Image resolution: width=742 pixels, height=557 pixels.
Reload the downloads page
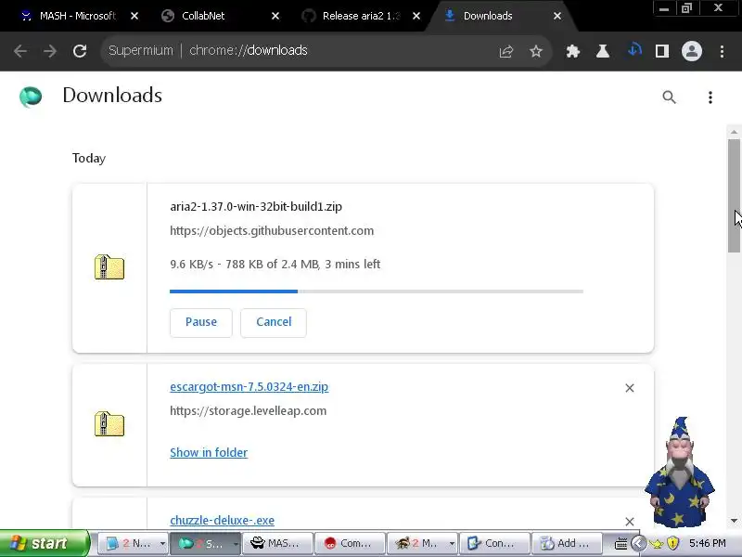click(80, 51)
